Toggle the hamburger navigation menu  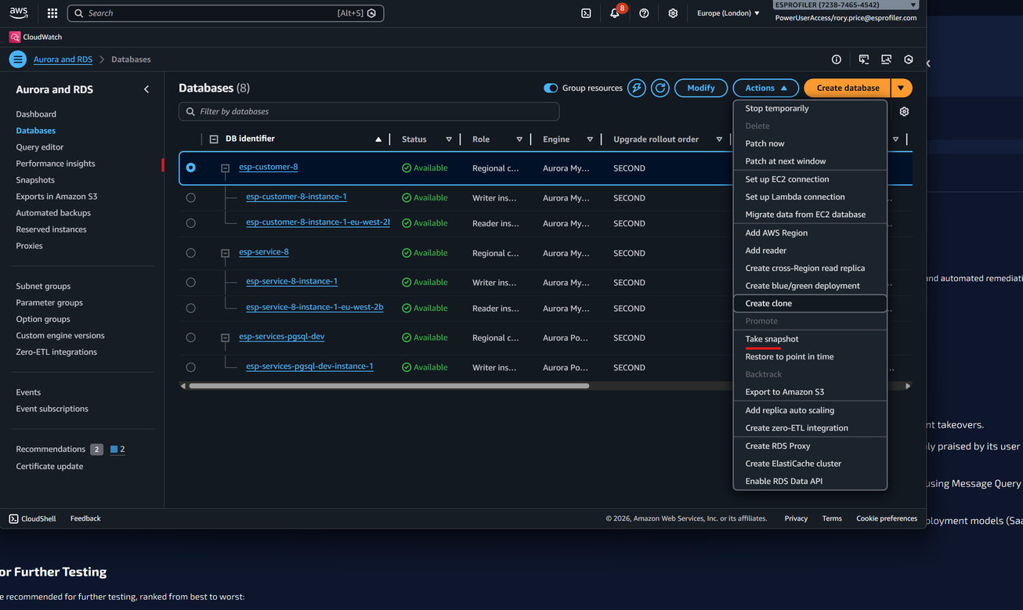pyautogui.click(x=17, y=60)
